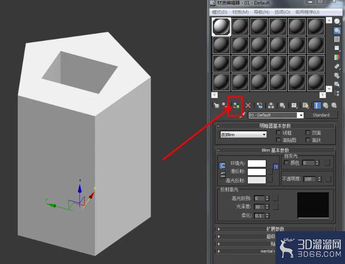This screenshot has height=264, width=345.
Task: Open Material/Map Navigator icon
Action: (337, 93)
